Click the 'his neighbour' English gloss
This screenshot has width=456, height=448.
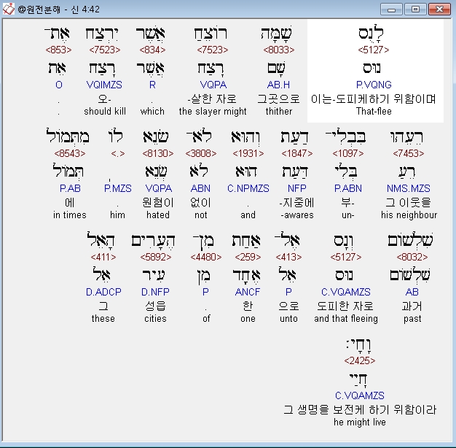(x=409, y=215)
